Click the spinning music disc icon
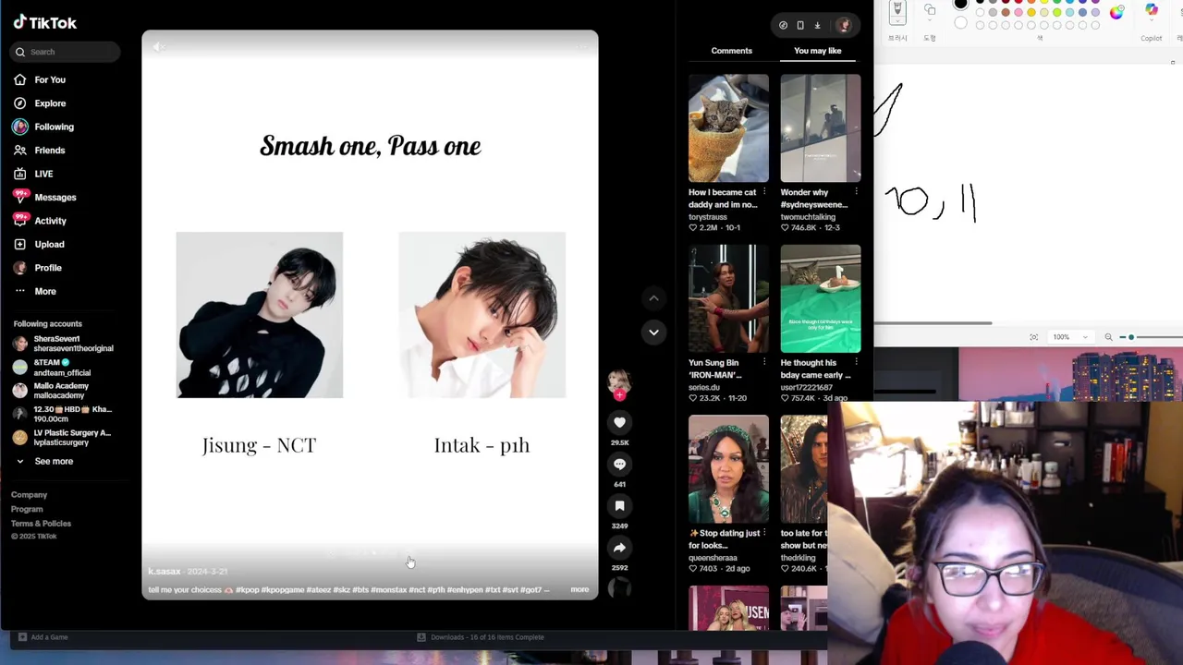Screen dimensions: 1183x665 pyautogui.click(x=619, y=586)
